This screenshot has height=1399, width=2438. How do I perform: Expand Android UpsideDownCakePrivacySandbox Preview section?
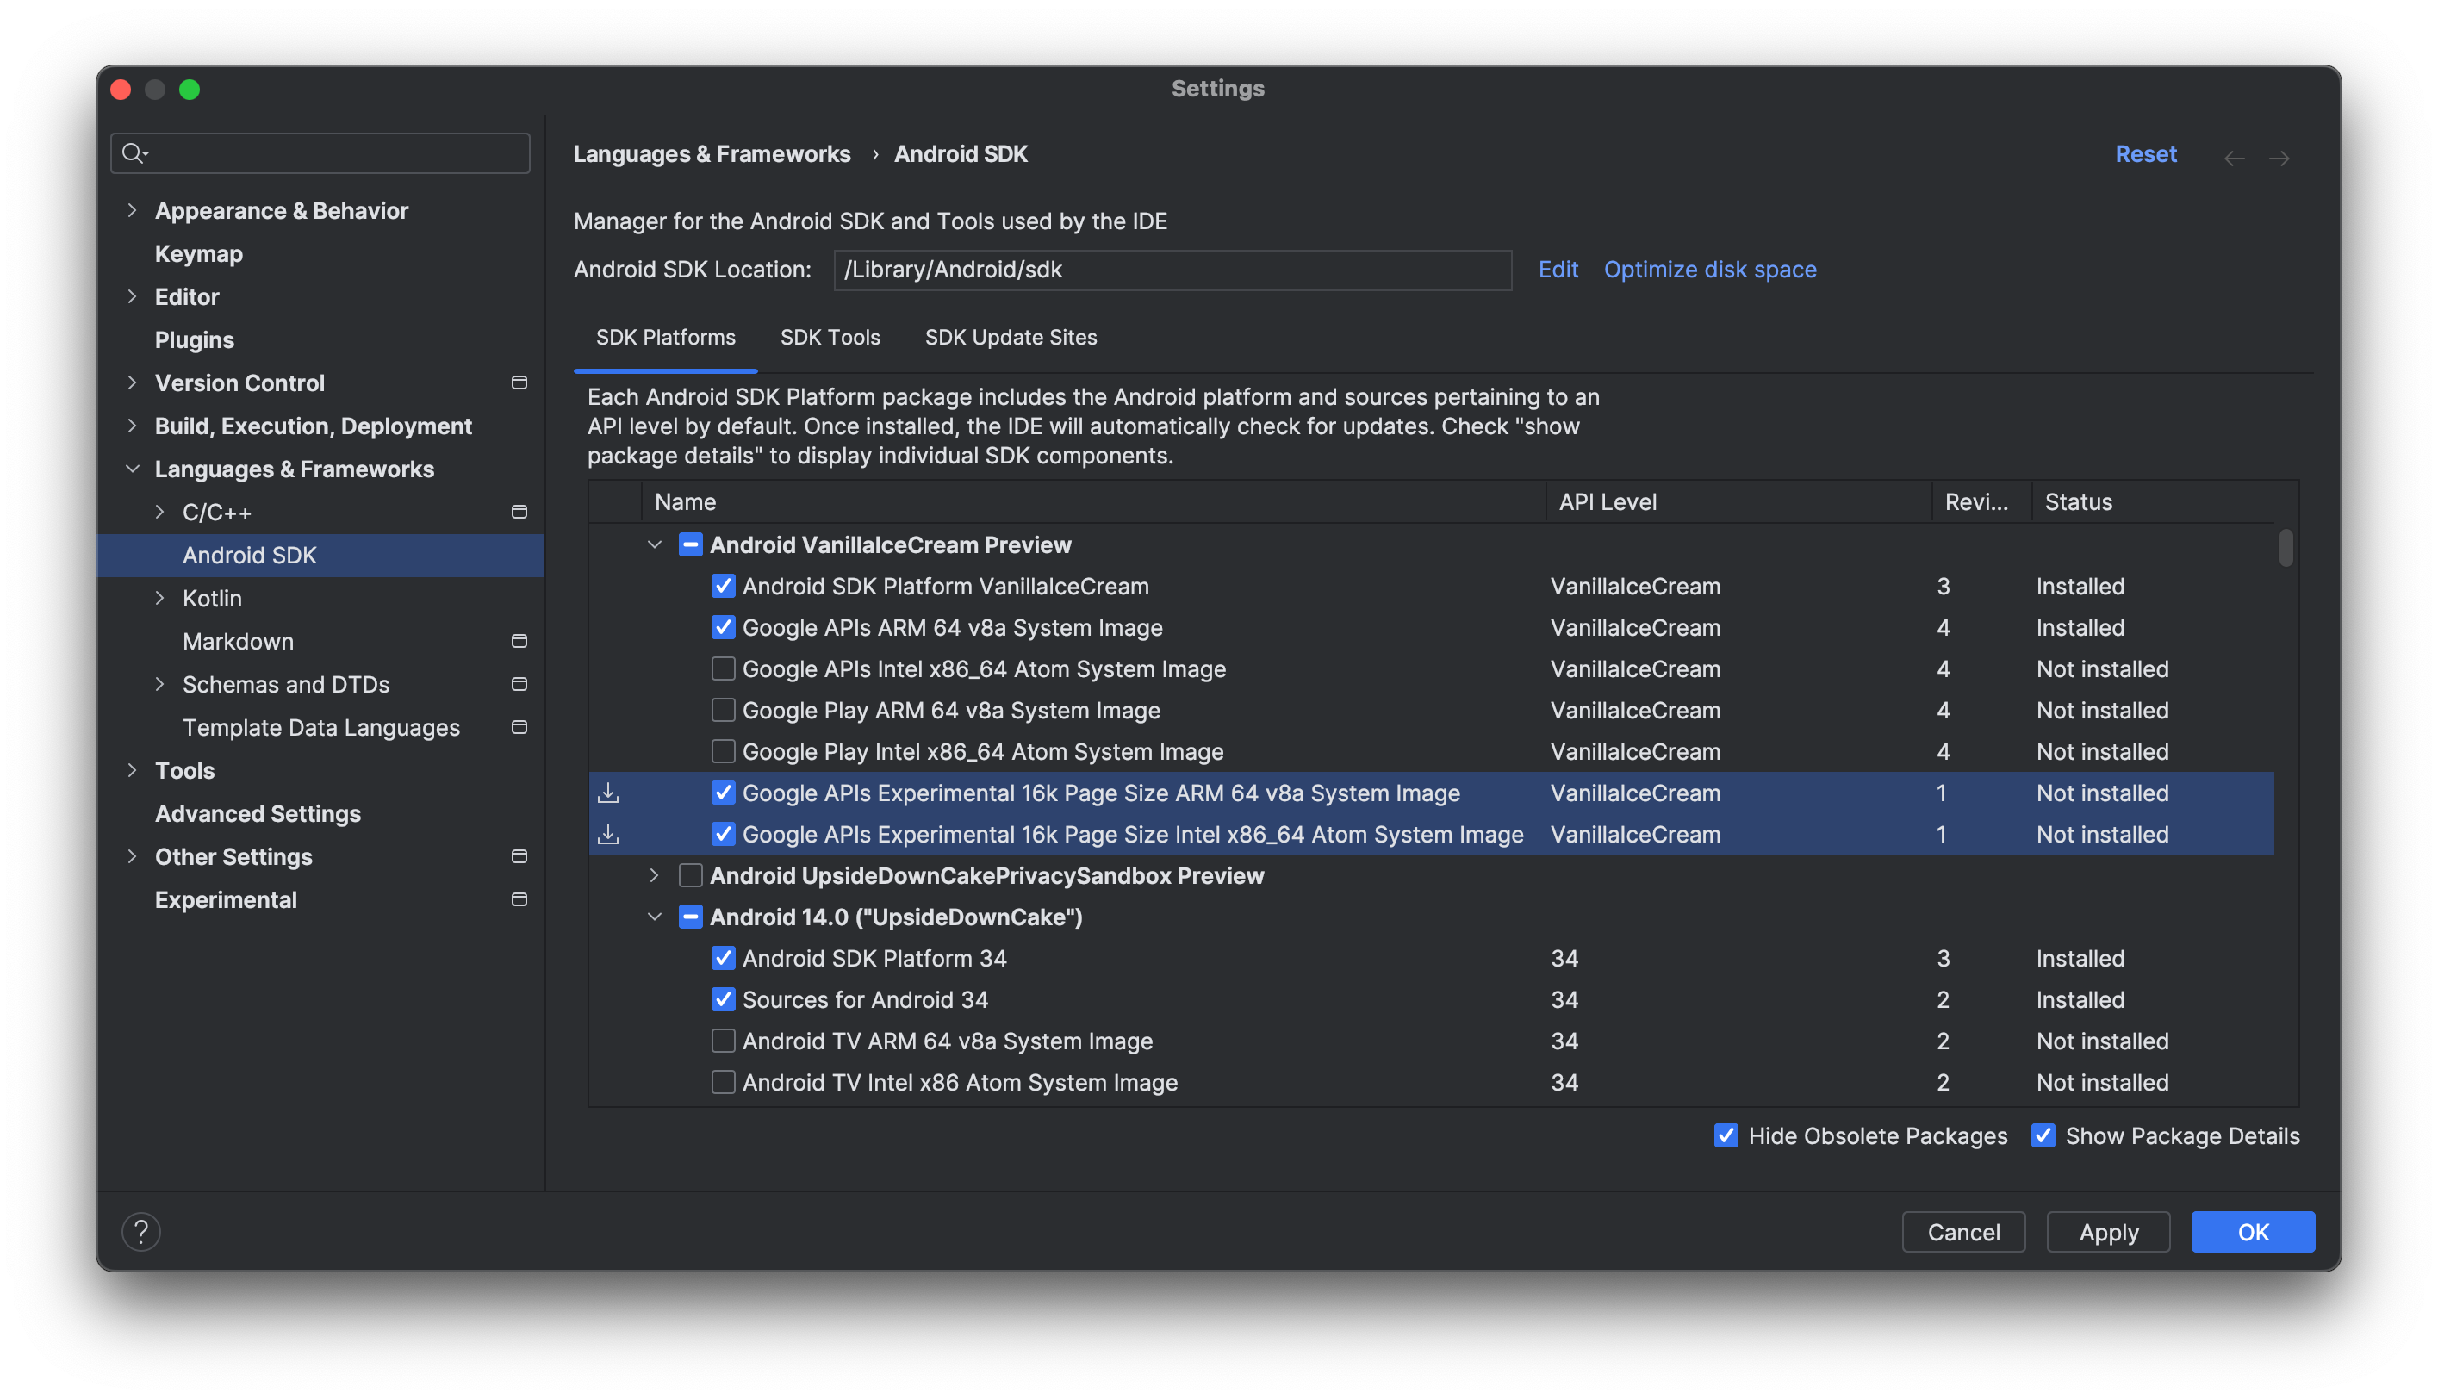click(x=655, y=875)
